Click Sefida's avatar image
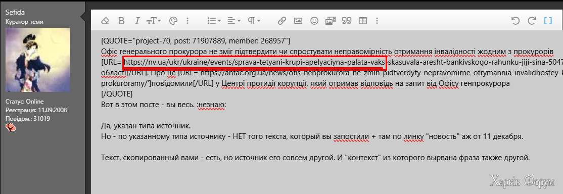563x194 pixels. click(x=38, y=60)
